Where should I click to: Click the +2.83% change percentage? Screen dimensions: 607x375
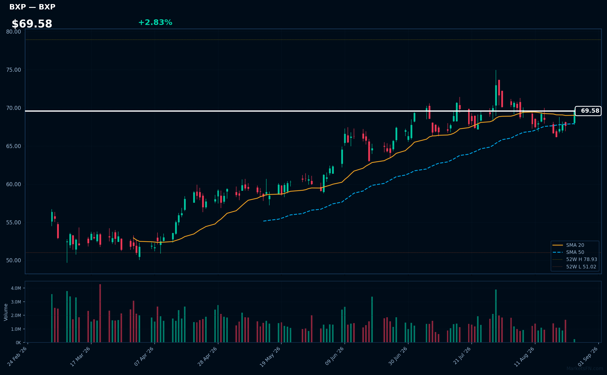(x=155, y=22)
